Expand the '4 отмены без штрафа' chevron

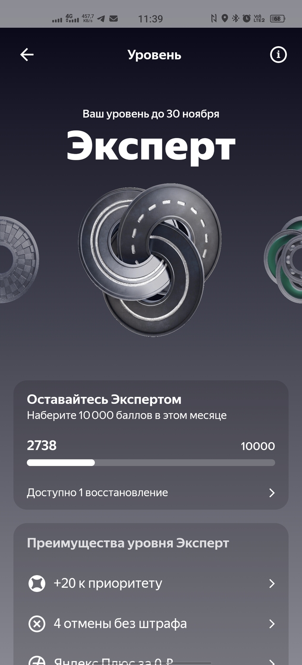pos(272,624)
